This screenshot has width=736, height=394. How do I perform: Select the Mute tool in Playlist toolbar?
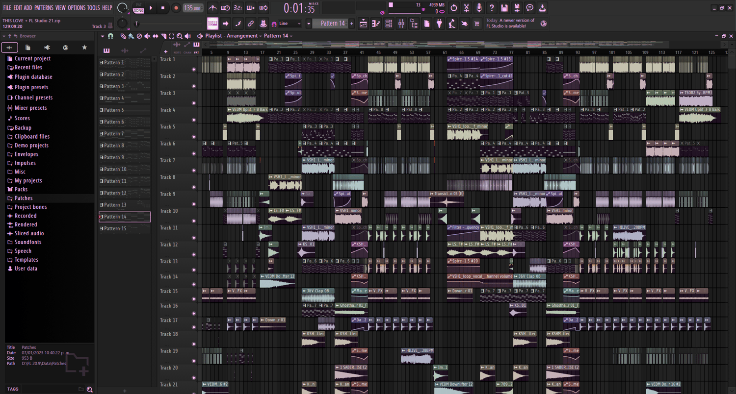click(x=147, y=36)
